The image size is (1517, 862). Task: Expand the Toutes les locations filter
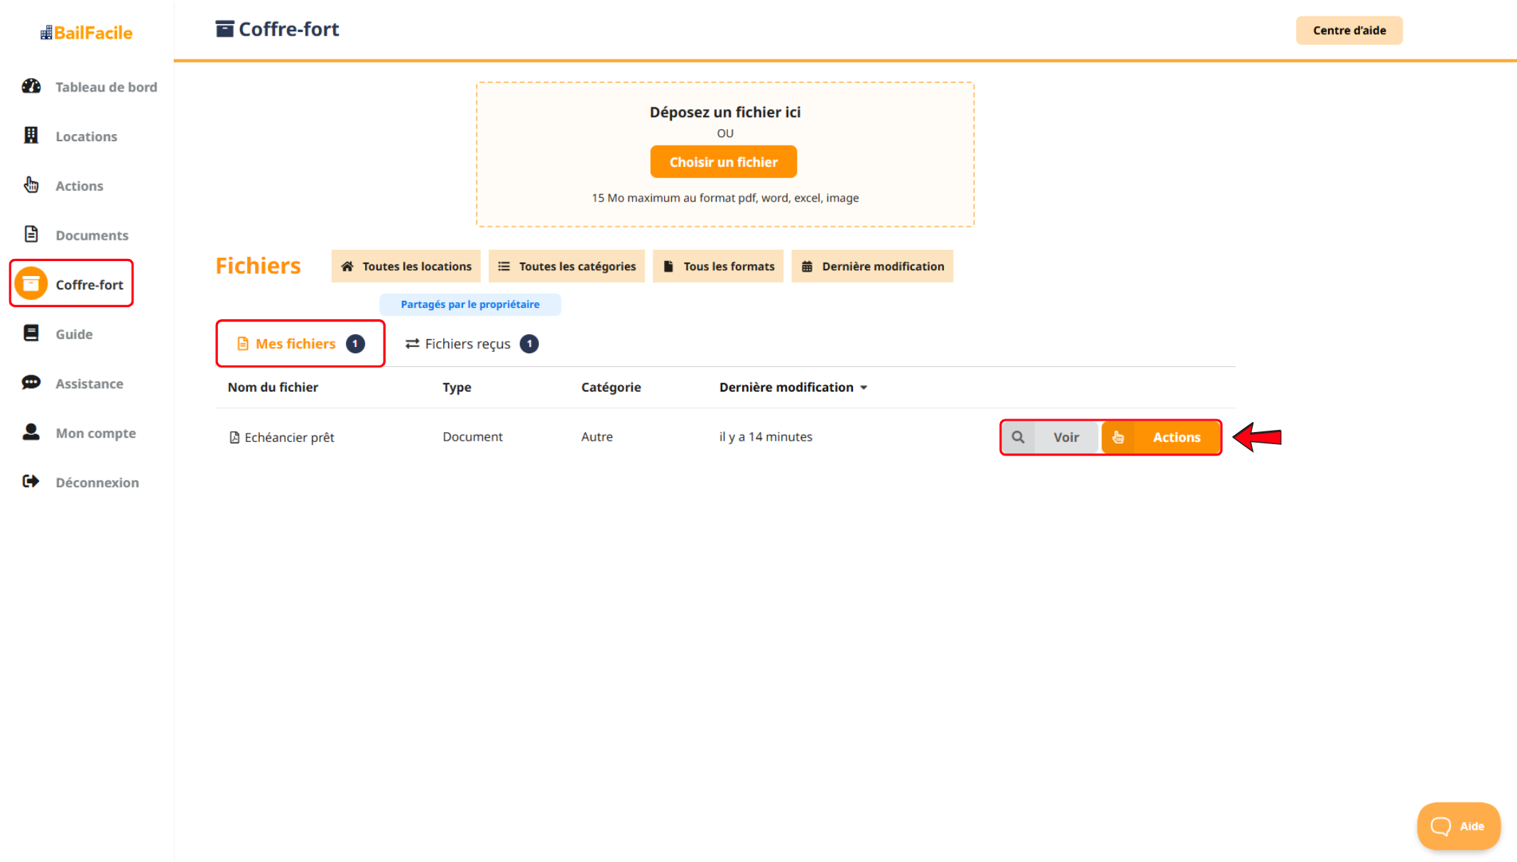pyautogui.click(x=406, y=266)
